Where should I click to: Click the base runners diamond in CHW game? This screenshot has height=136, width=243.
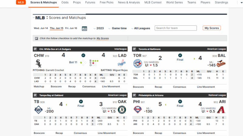pyautogui.click(x=83, y=63)
